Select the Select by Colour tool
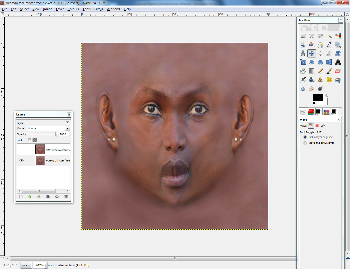This screenshot has height=269, width=350. coord(338,36)
